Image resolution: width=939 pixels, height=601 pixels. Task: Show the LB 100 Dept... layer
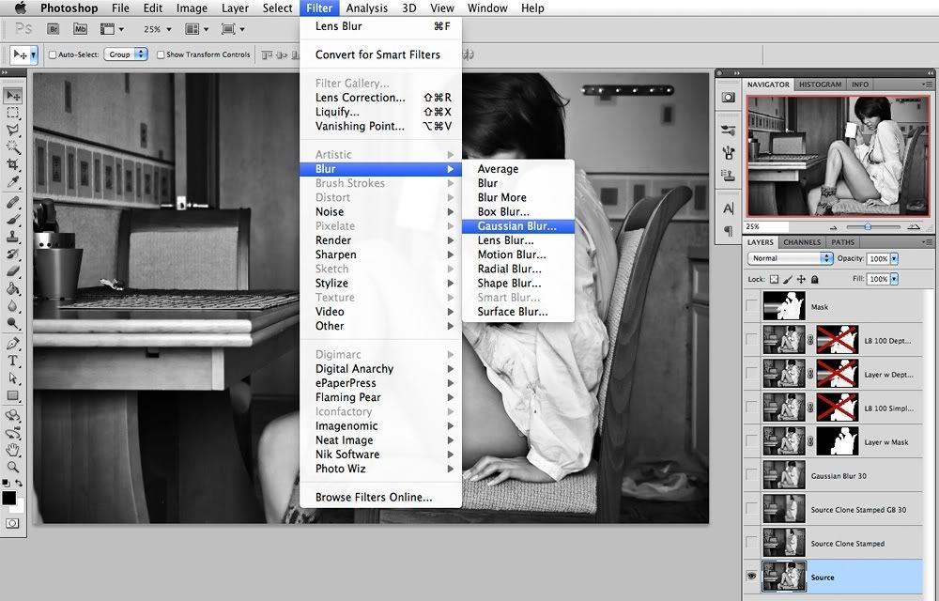coord(751,340)
